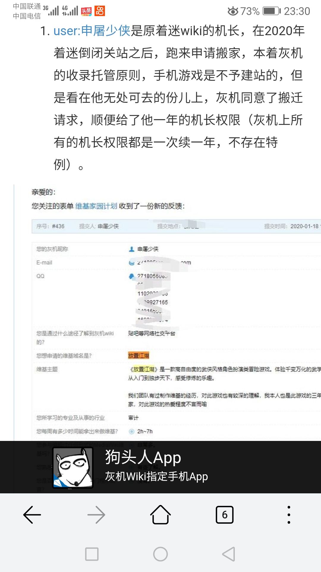
Task: Tap the orange app notification icon
Action: 100,11
